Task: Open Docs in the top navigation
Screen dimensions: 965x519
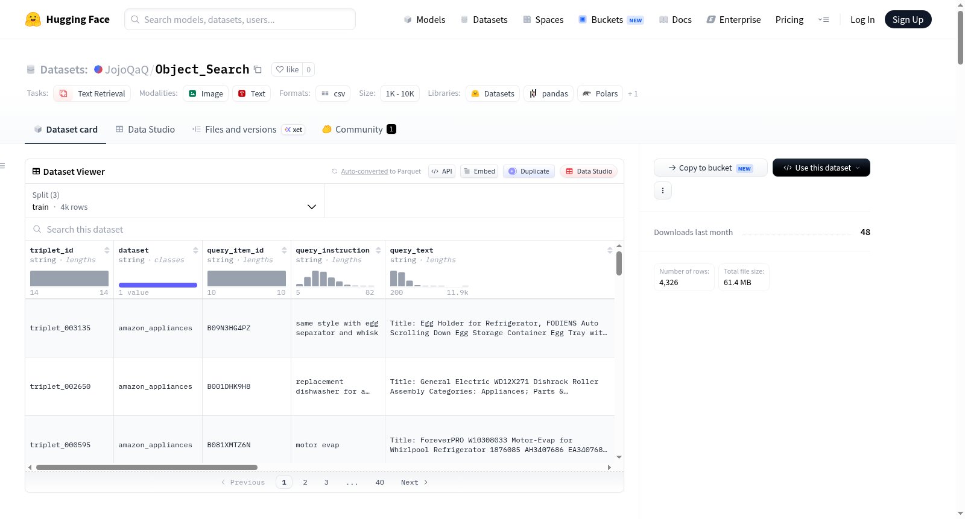Action: coord(675,20)
